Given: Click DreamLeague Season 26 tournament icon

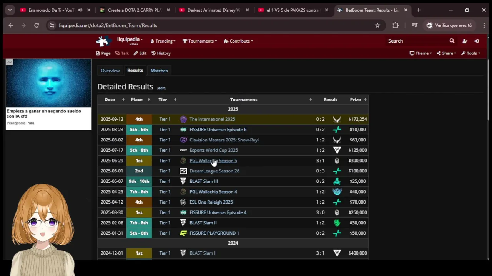Looking at the screenshot, I should [x=183, y=171].
